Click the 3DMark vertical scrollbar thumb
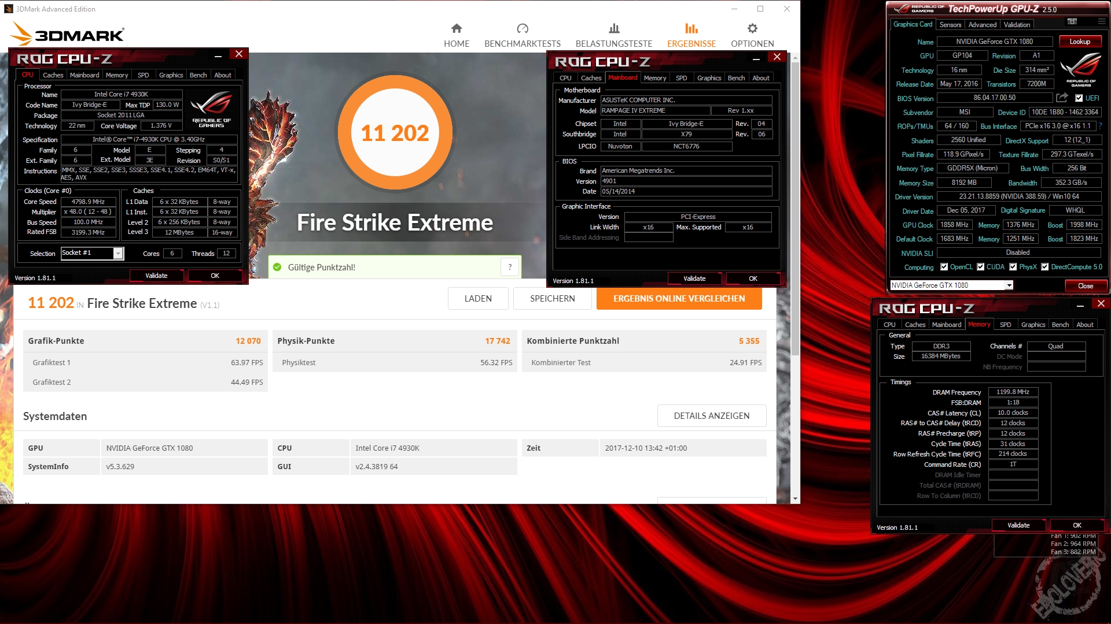The width and height of the screenshot is (1111, 624). (x=795, y=208)
